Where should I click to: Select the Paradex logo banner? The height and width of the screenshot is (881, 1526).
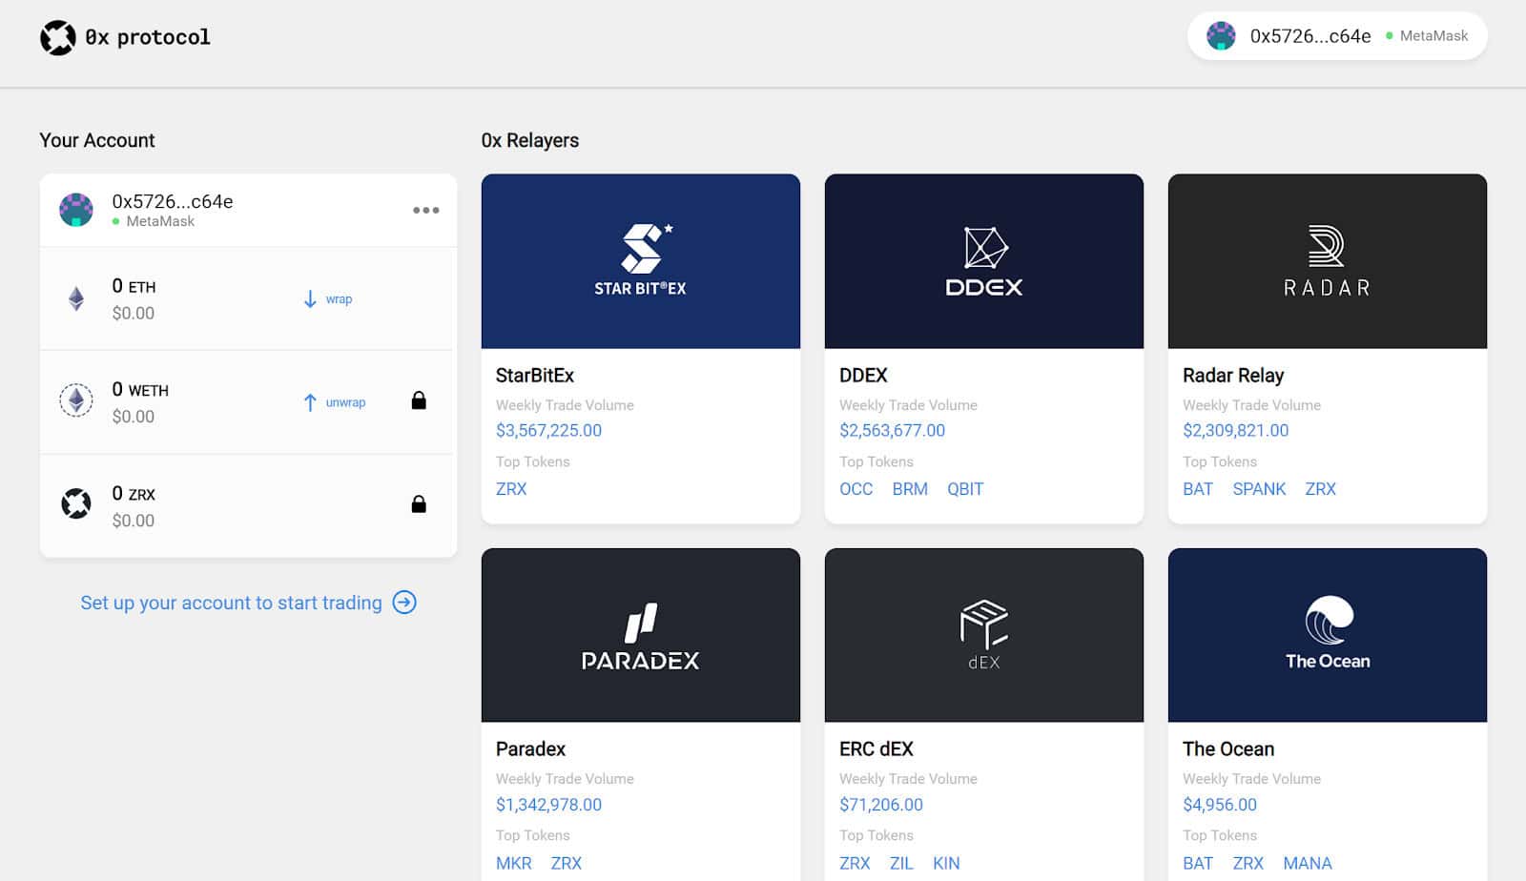coord(640,635)
